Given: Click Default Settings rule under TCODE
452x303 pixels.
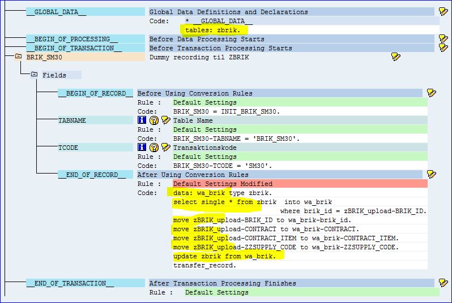Looking at the screenshot, I should (300, 157).
